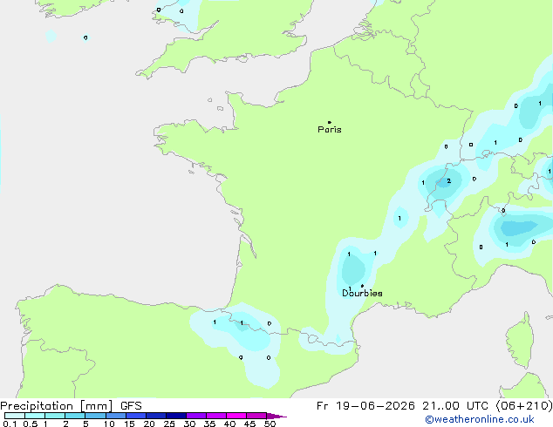Screen dimensions: 553x427
Task: Pick the 40–45 mm magenta legend swatch
Action: click(236, 416)
